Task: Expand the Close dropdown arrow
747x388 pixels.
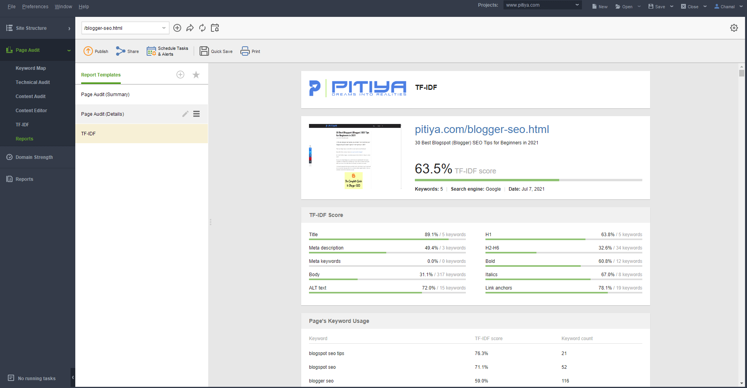Action: pos(705,6)
